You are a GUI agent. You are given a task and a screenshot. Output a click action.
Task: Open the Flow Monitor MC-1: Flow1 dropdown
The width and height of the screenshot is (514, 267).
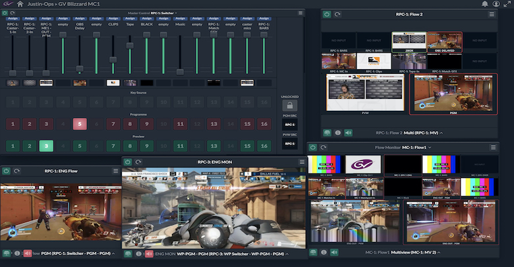(430, 148)
